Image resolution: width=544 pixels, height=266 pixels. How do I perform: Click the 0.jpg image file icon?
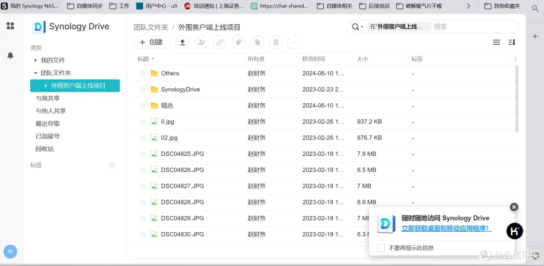[x=155, y=122]
